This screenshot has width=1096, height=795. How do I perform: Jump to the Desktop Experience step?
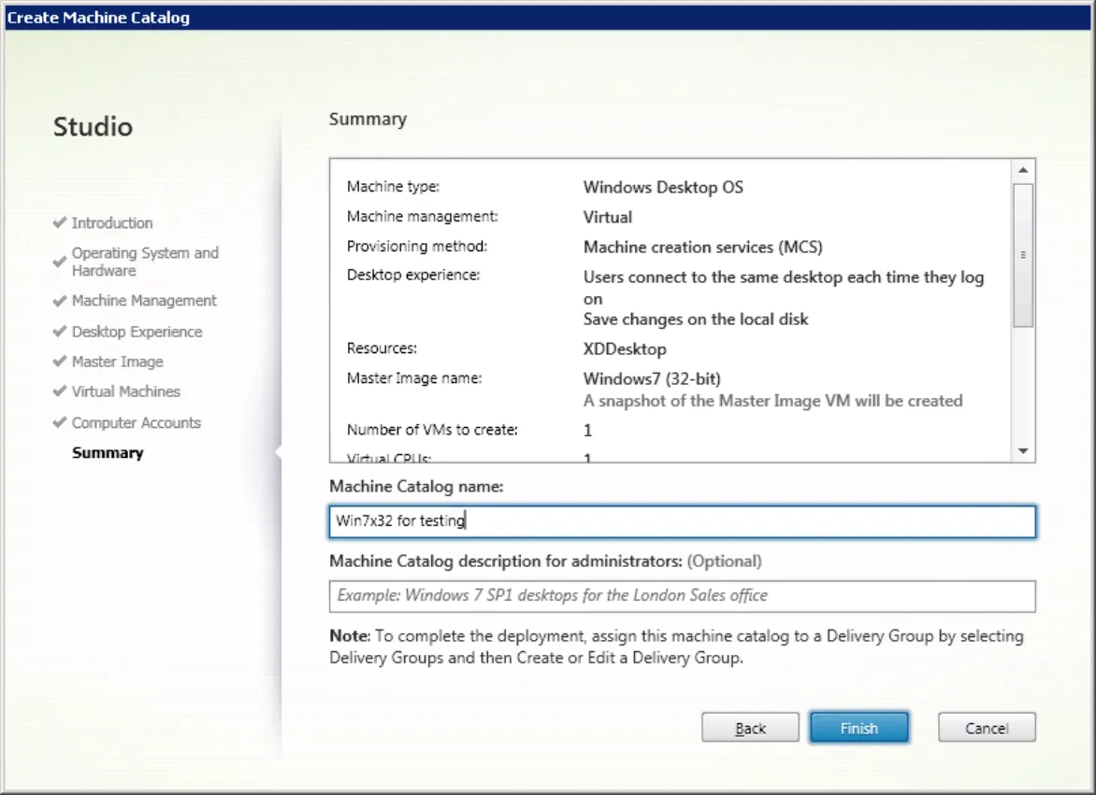137,332
